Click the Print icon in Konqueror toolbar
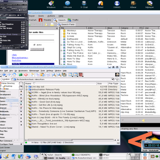 (48, 75)
